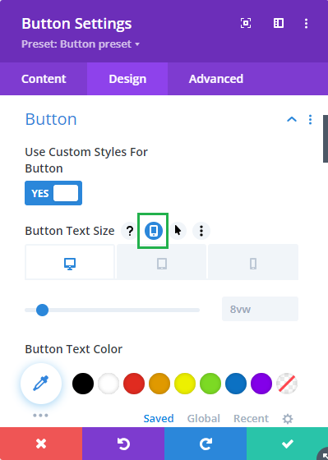Image resolution: width=328 pixels, height=460 pixels.
Task: Click the responsive phone icon for Text Size
Action: coord(153,231)
